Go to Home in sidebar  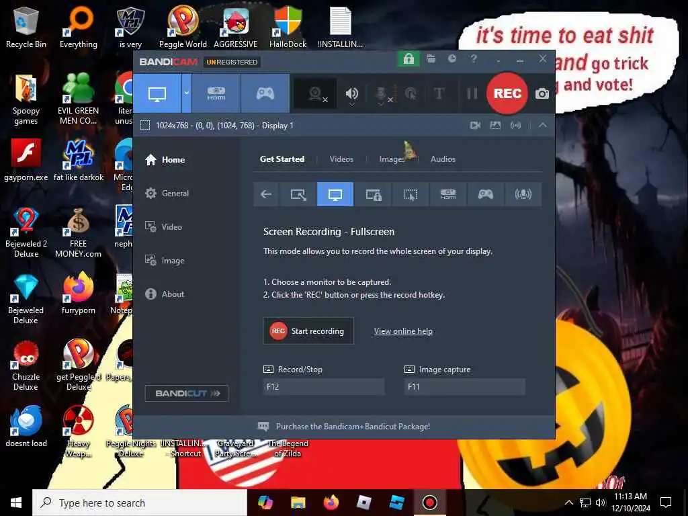tap(165, 160)
